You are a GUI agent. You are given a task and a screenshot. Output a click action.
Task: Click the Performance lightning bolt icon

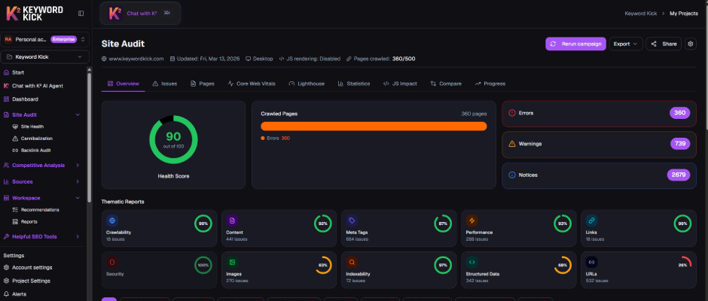point(472,221)
